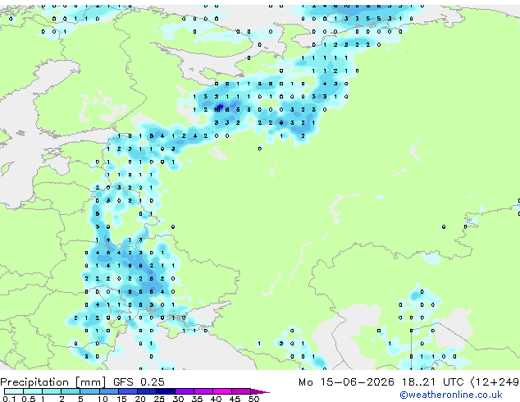
Task: Click the 20–25 mm dark blue swatch
Action: tap(146, 391)
